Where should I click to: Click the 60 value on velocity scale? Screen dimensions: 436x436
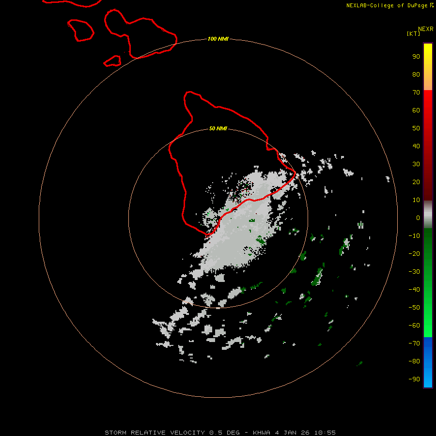(x=416, y=110)
